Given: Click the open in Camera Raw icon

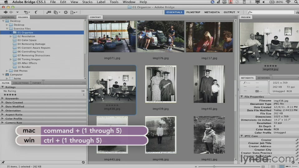Looking at the screenshot, I should pyautogui.click(x=66, y=12).
